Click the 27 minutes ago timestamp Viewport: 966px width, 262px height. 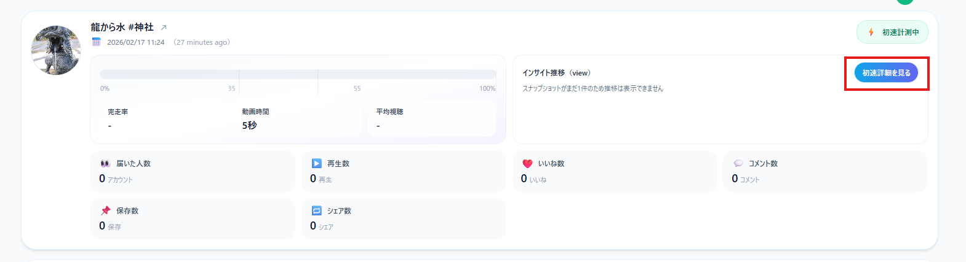tap(202, 42)
